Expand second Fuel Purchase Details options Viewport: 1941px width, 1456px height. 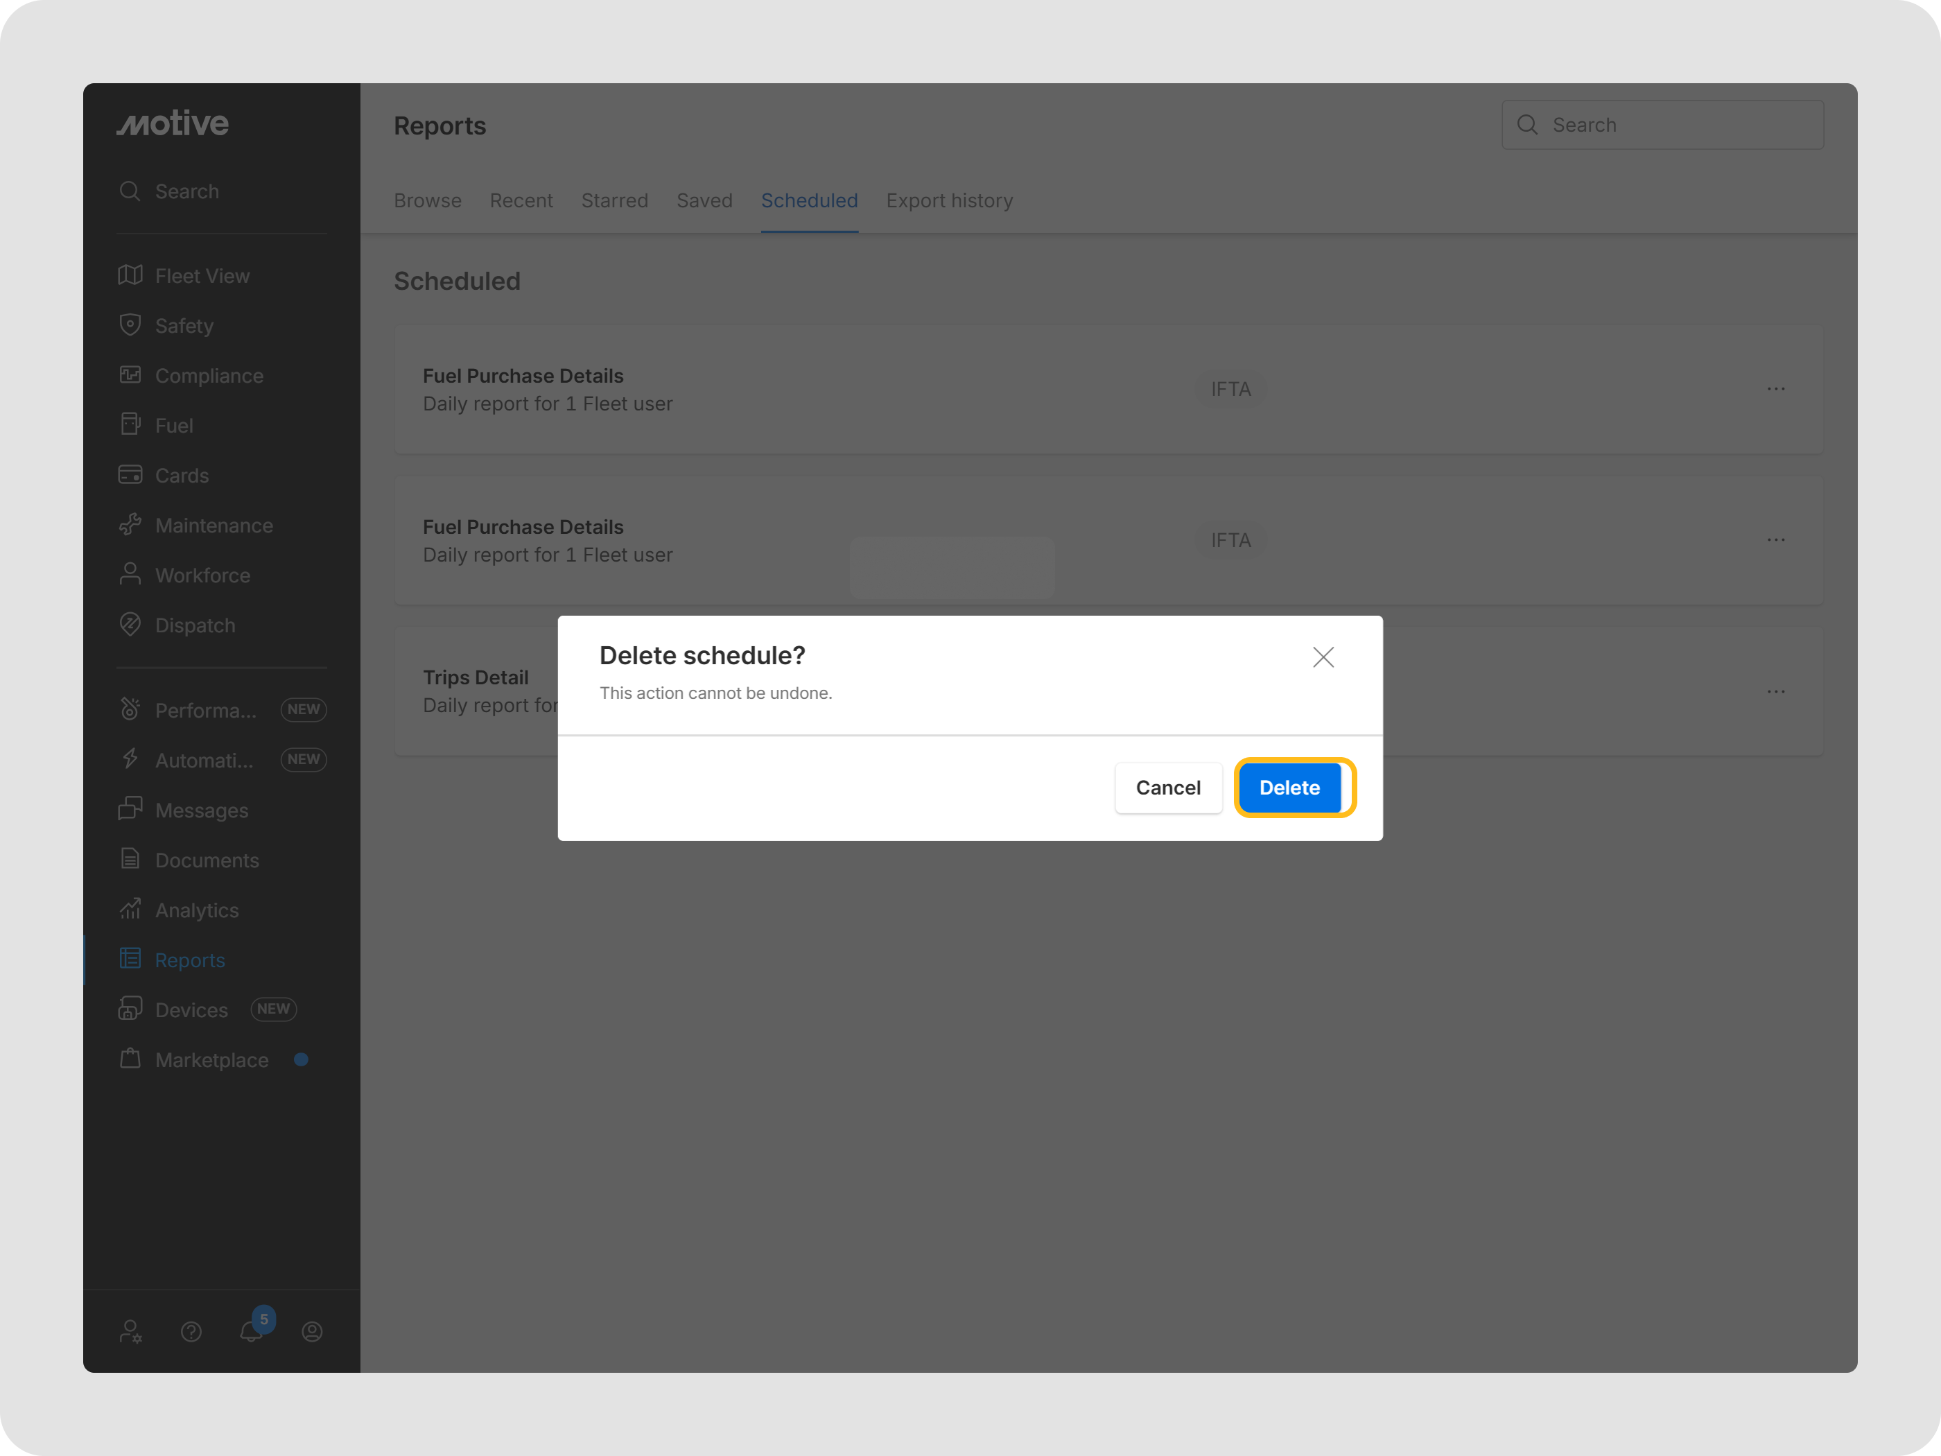click(x=1775, y=539)
